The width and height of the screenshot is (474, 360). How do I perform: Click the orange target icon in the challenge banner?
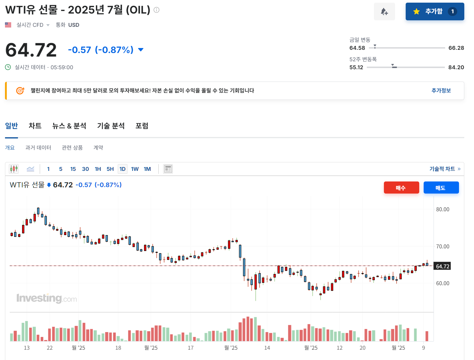[x=19, y=91]
